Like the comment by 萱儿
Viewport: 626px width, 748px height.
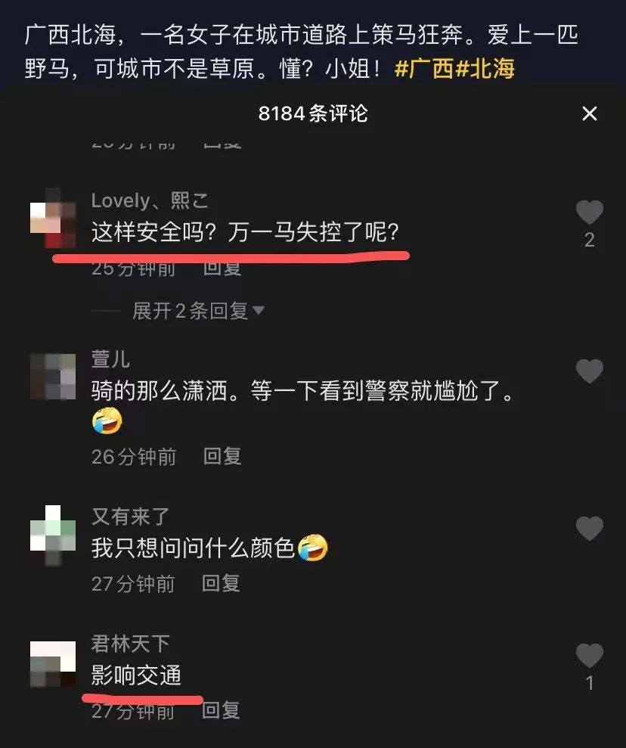(x=589, y=371)
